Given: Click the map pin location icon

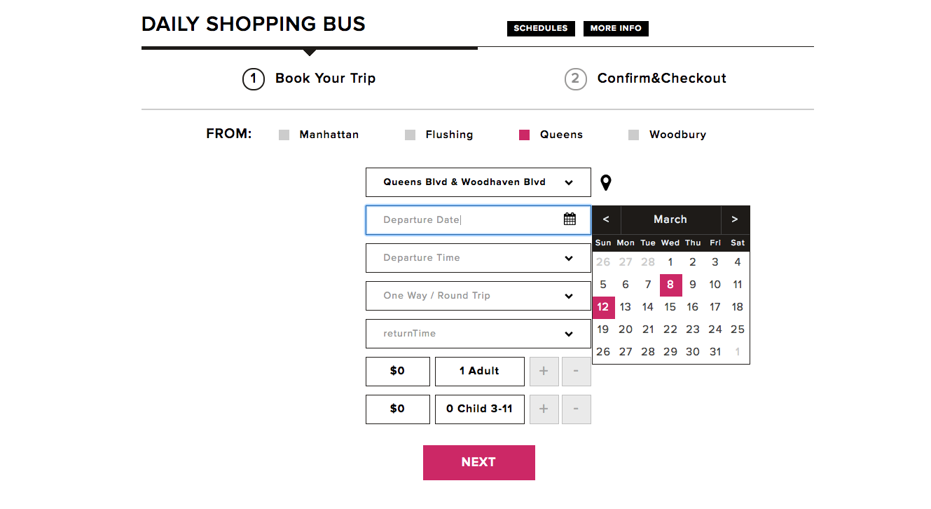Looking at the screenshot, I should [606, 183].
